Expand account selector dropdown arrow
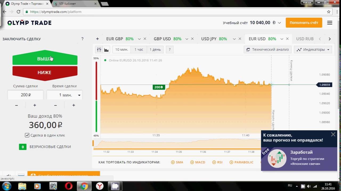The width and height of the screenshot is (341, 191). point(279,23)
